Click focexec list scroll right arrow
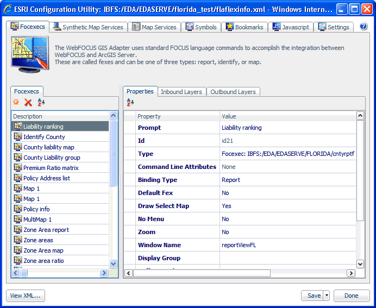The width and height of the screenshot is (376, 308). [x=104, y=273]
